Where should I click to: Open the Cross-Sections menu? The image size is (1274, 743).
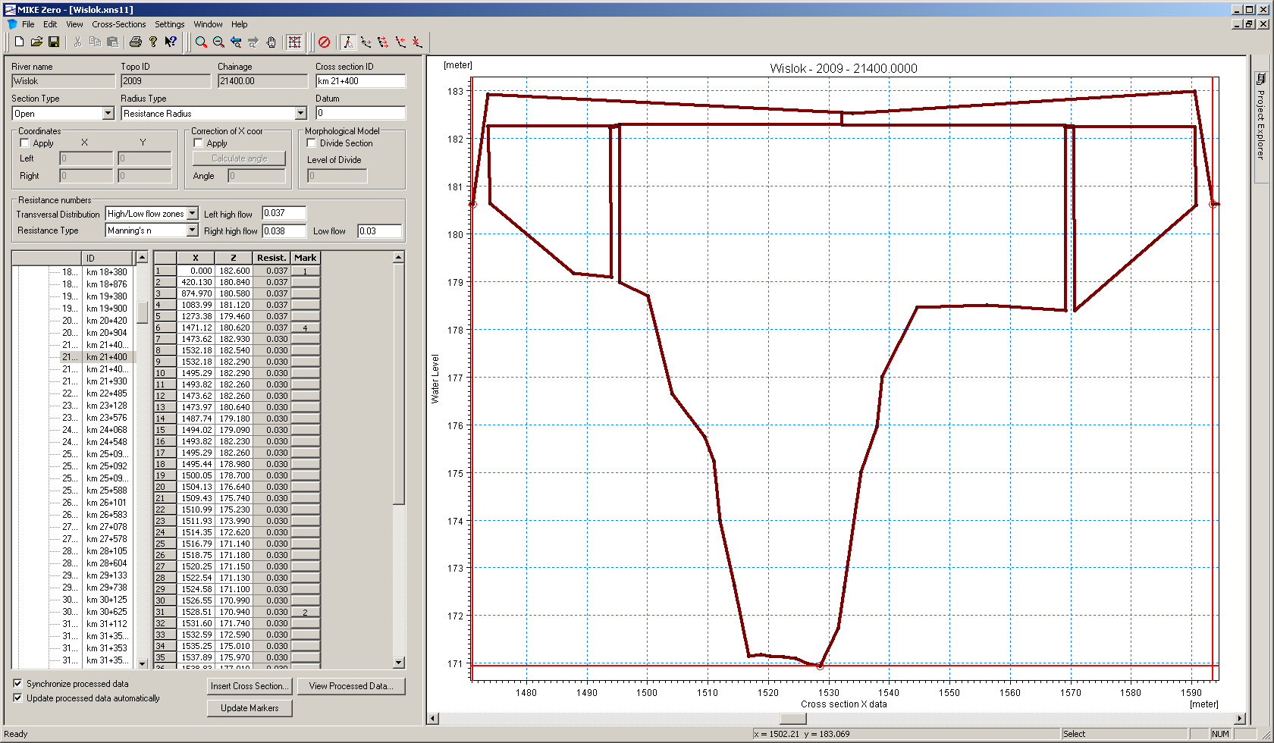pos(119,24)
